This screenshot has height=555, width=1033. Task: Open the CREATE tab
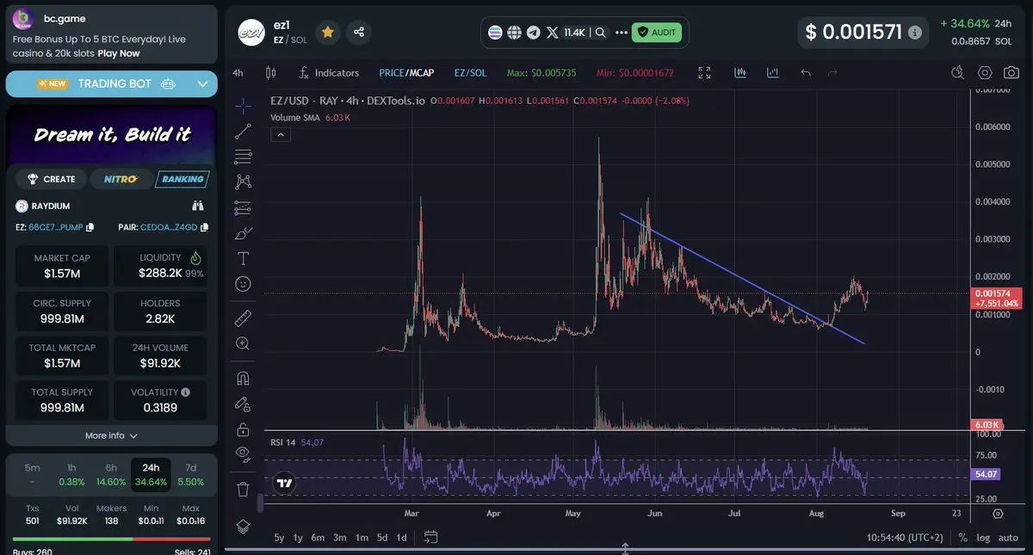click(x=51, y=179)
